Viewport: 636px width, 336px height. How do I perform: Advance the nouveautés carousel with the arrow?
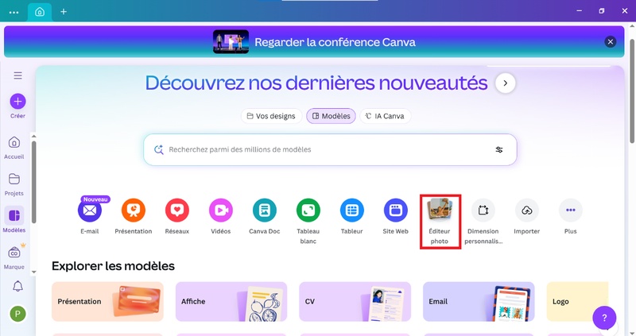click(506, 83)
